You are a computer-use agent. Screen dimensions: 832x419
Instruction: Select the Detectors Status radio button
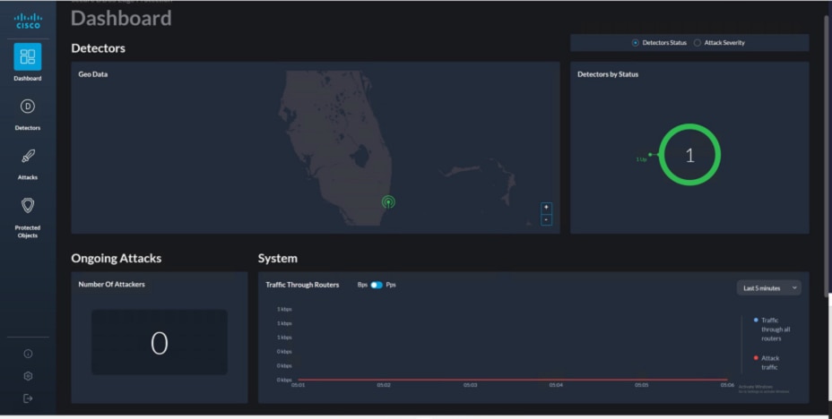(x=635, y=43)
